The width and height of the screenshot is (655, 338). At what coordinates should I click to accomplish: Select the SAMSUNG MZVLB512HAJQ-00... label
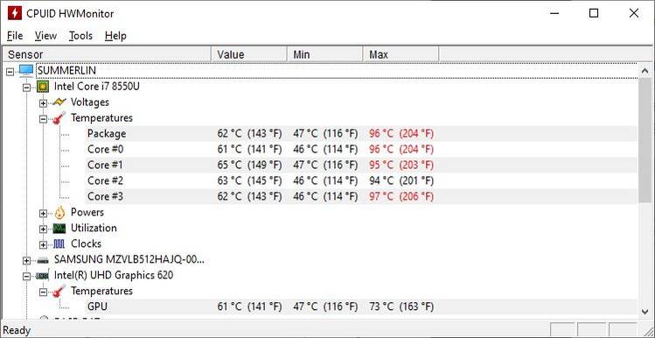129,259
